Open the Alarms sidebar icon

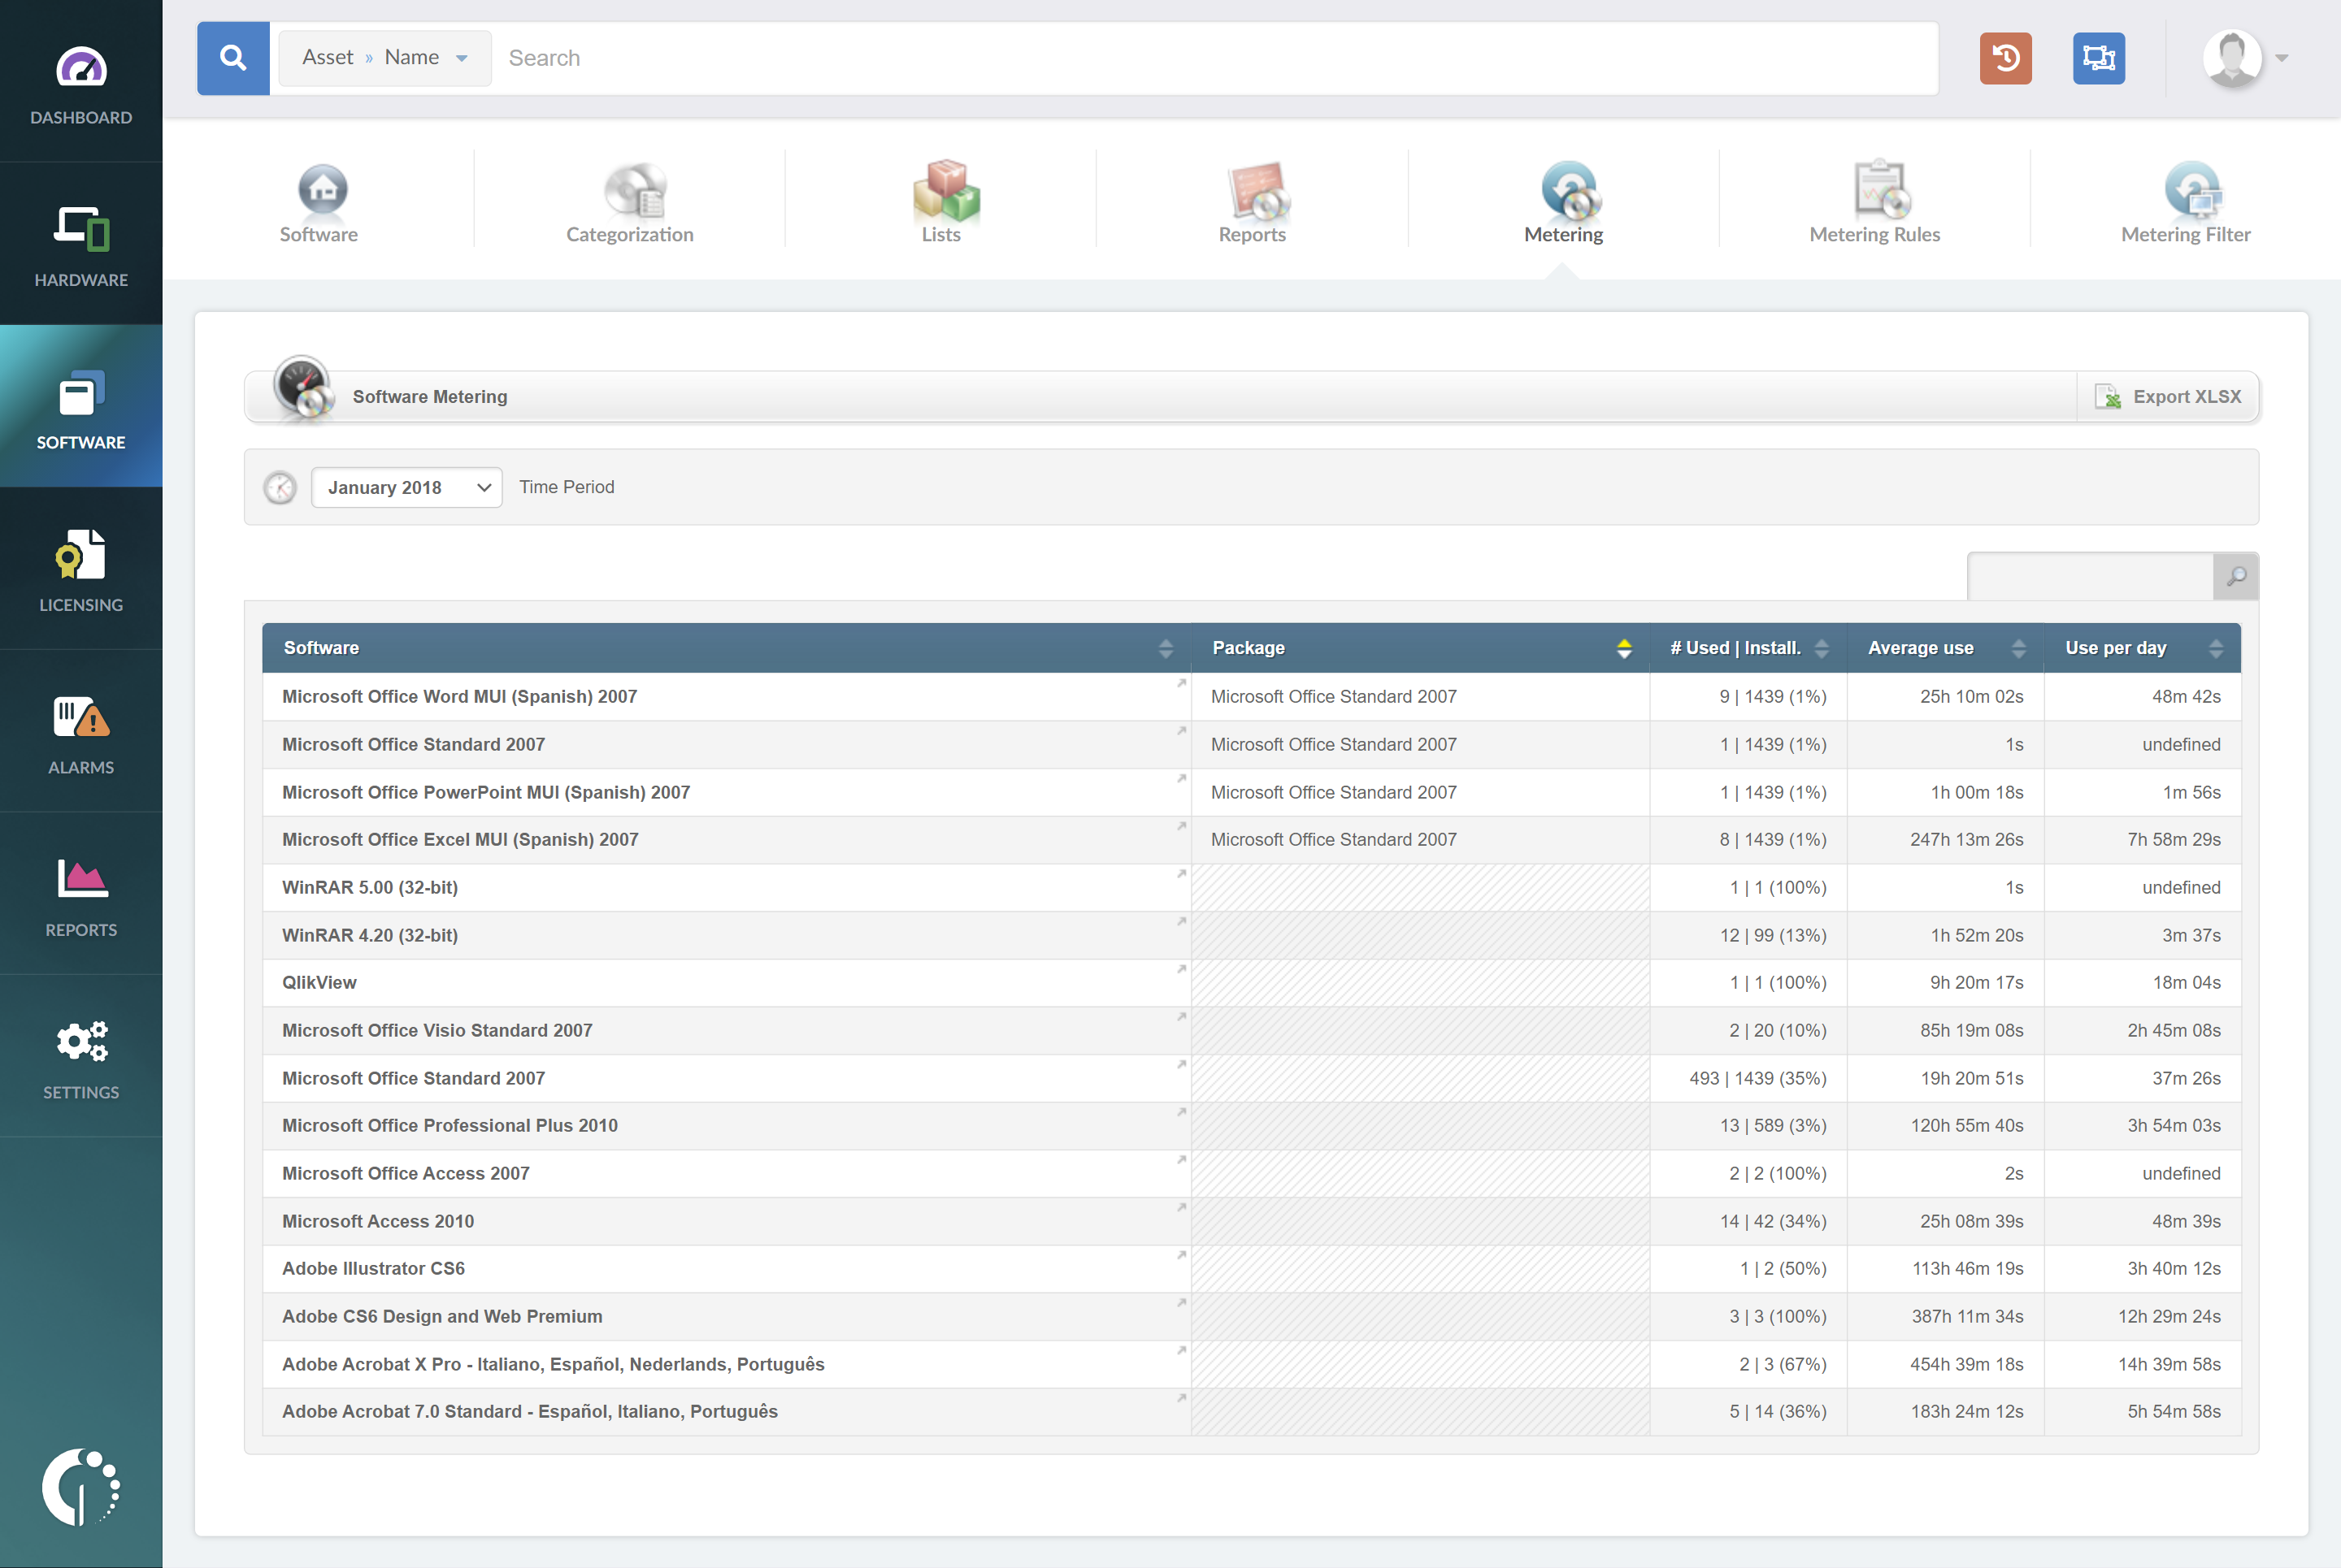click(x=81, y=718)
